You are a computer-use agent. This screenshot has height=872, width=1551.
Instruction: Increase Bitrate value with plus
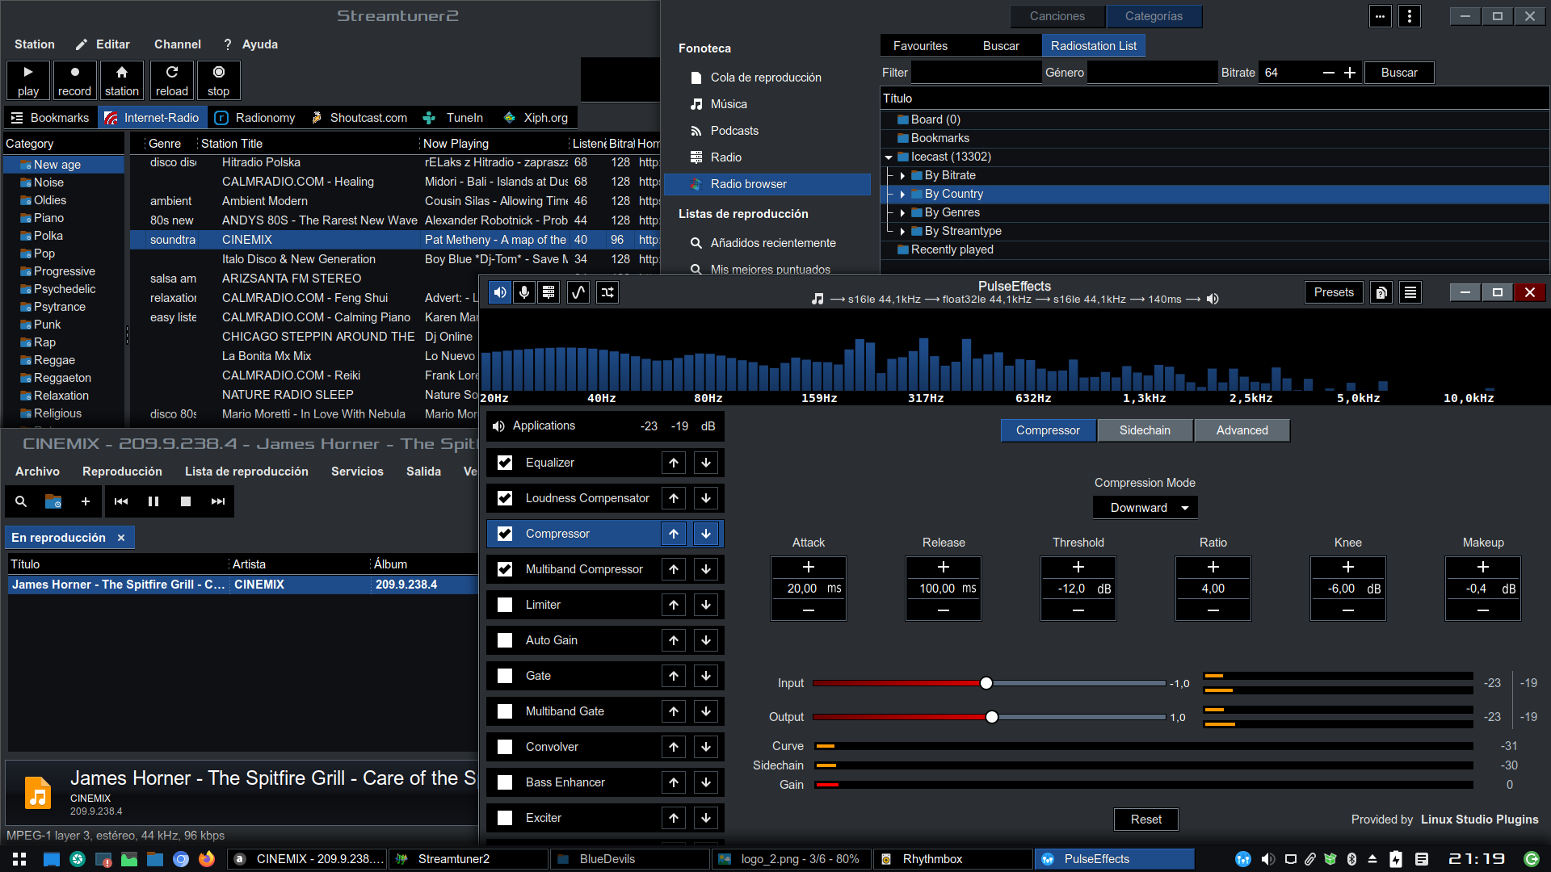click(x=1350, y=73)
